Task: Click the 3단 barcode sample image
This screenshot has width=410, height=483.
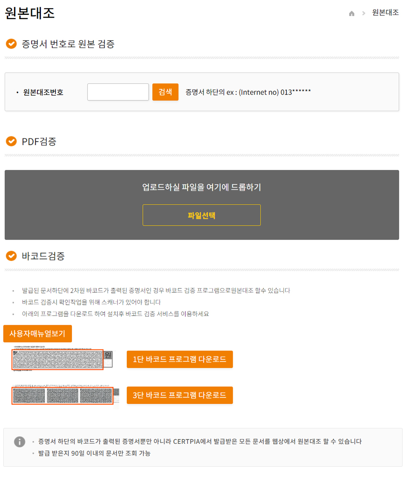Action: [x=65, y=395]
